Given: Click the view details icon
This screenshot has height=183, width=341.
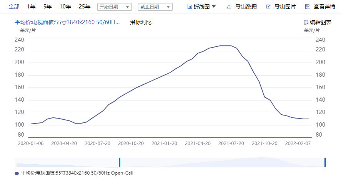Looking at the screenshot, I should 307,7.
